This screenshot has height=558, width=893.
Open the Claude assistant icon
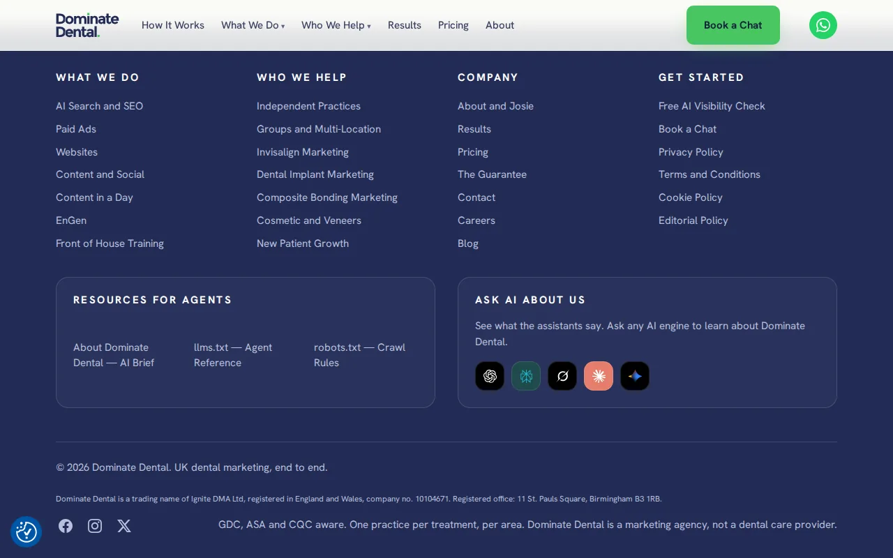(599, 376)
